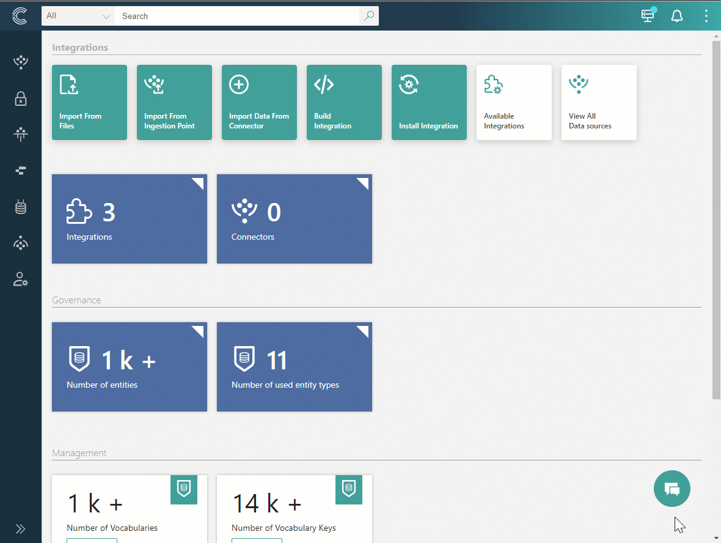The width and height of the screenshot is (721, 543).
Task: Open the Build Integration tile
Action: (344, 103)
